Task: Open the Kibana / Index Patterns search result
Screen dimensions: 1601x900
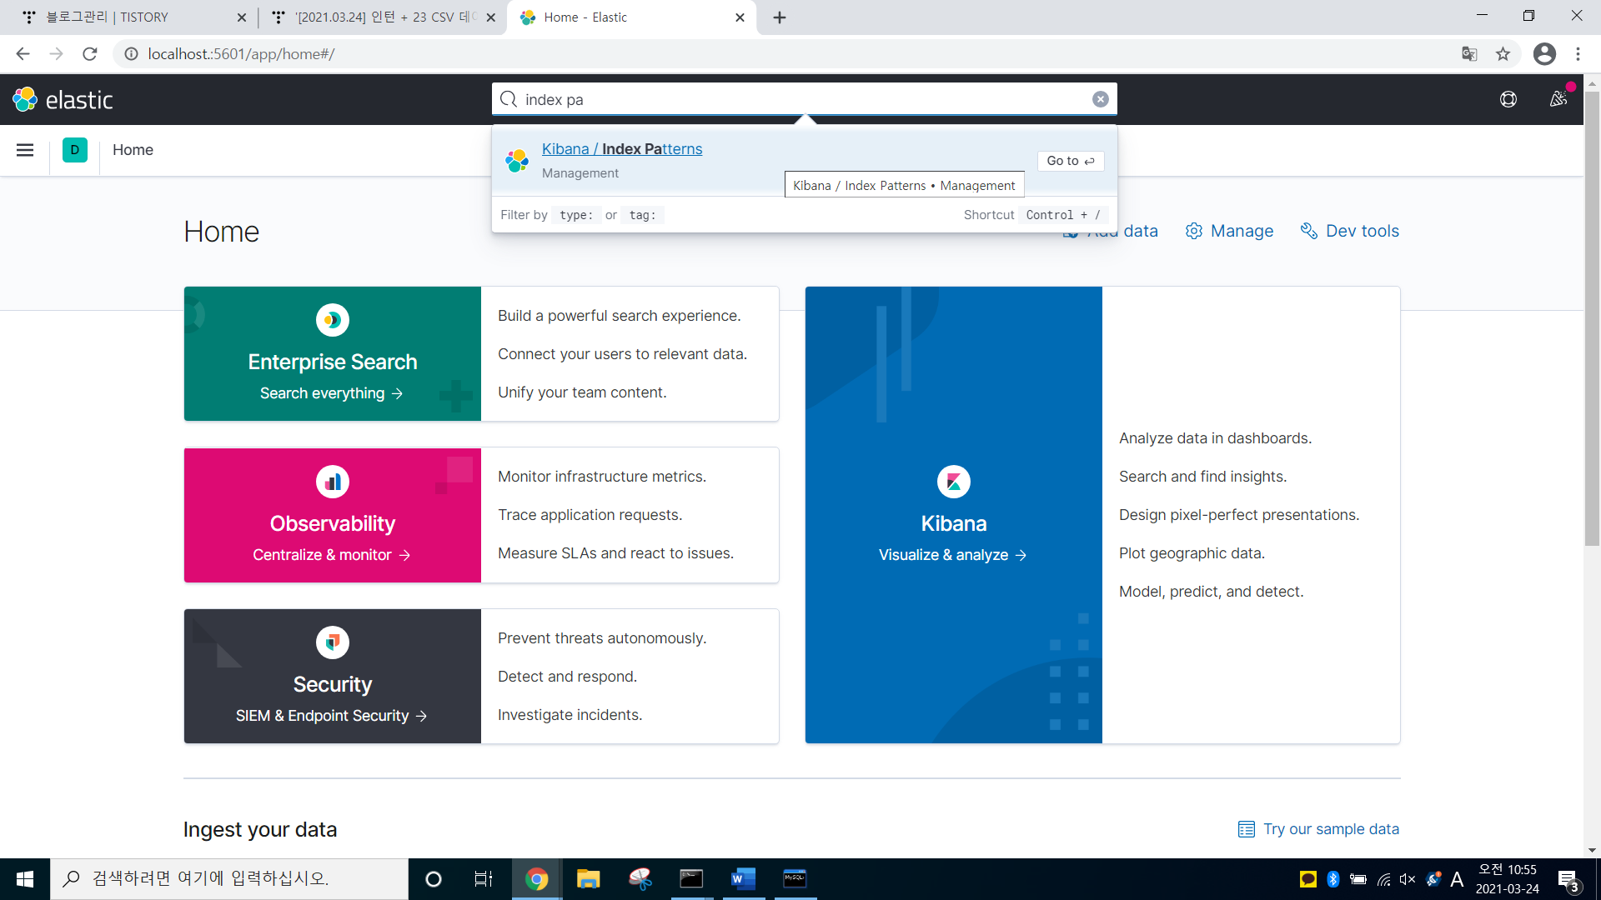Action: 621,149
